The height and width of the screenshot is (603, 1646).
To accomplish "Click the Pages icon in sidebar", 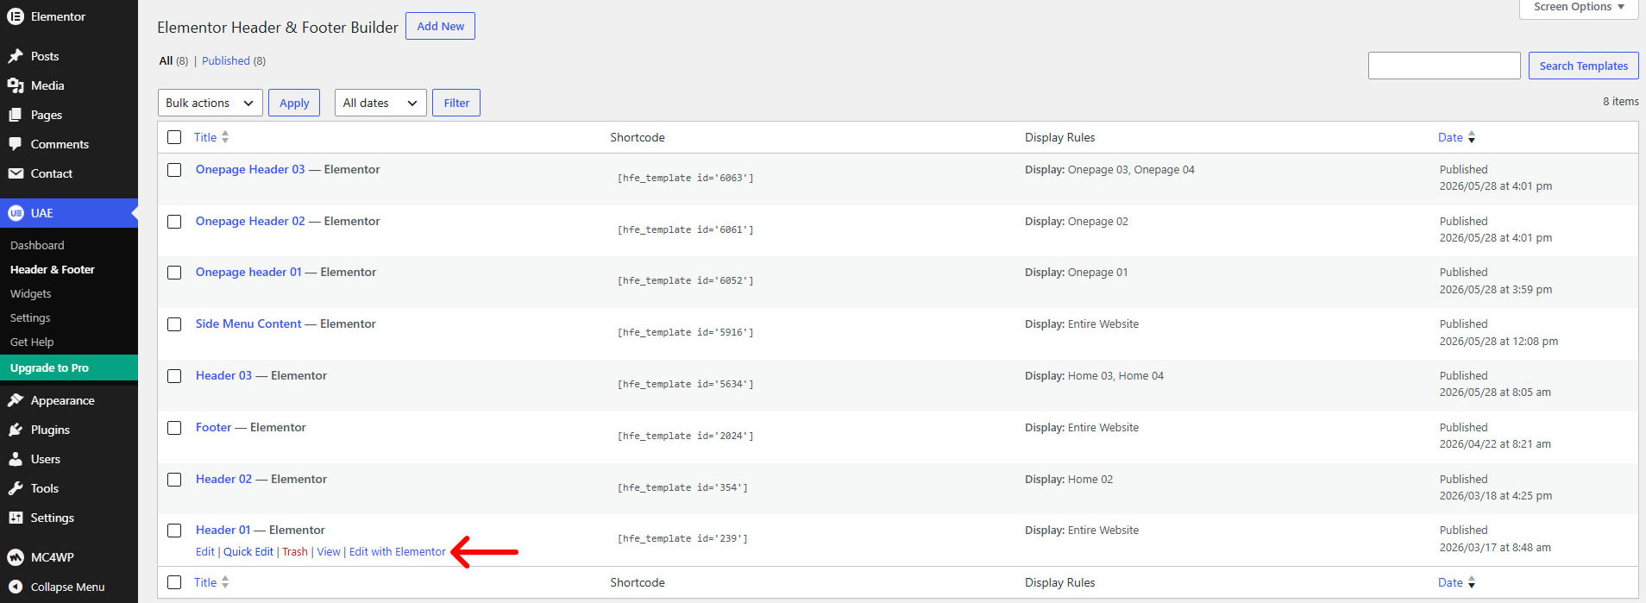I will click(x=16, y=115).
